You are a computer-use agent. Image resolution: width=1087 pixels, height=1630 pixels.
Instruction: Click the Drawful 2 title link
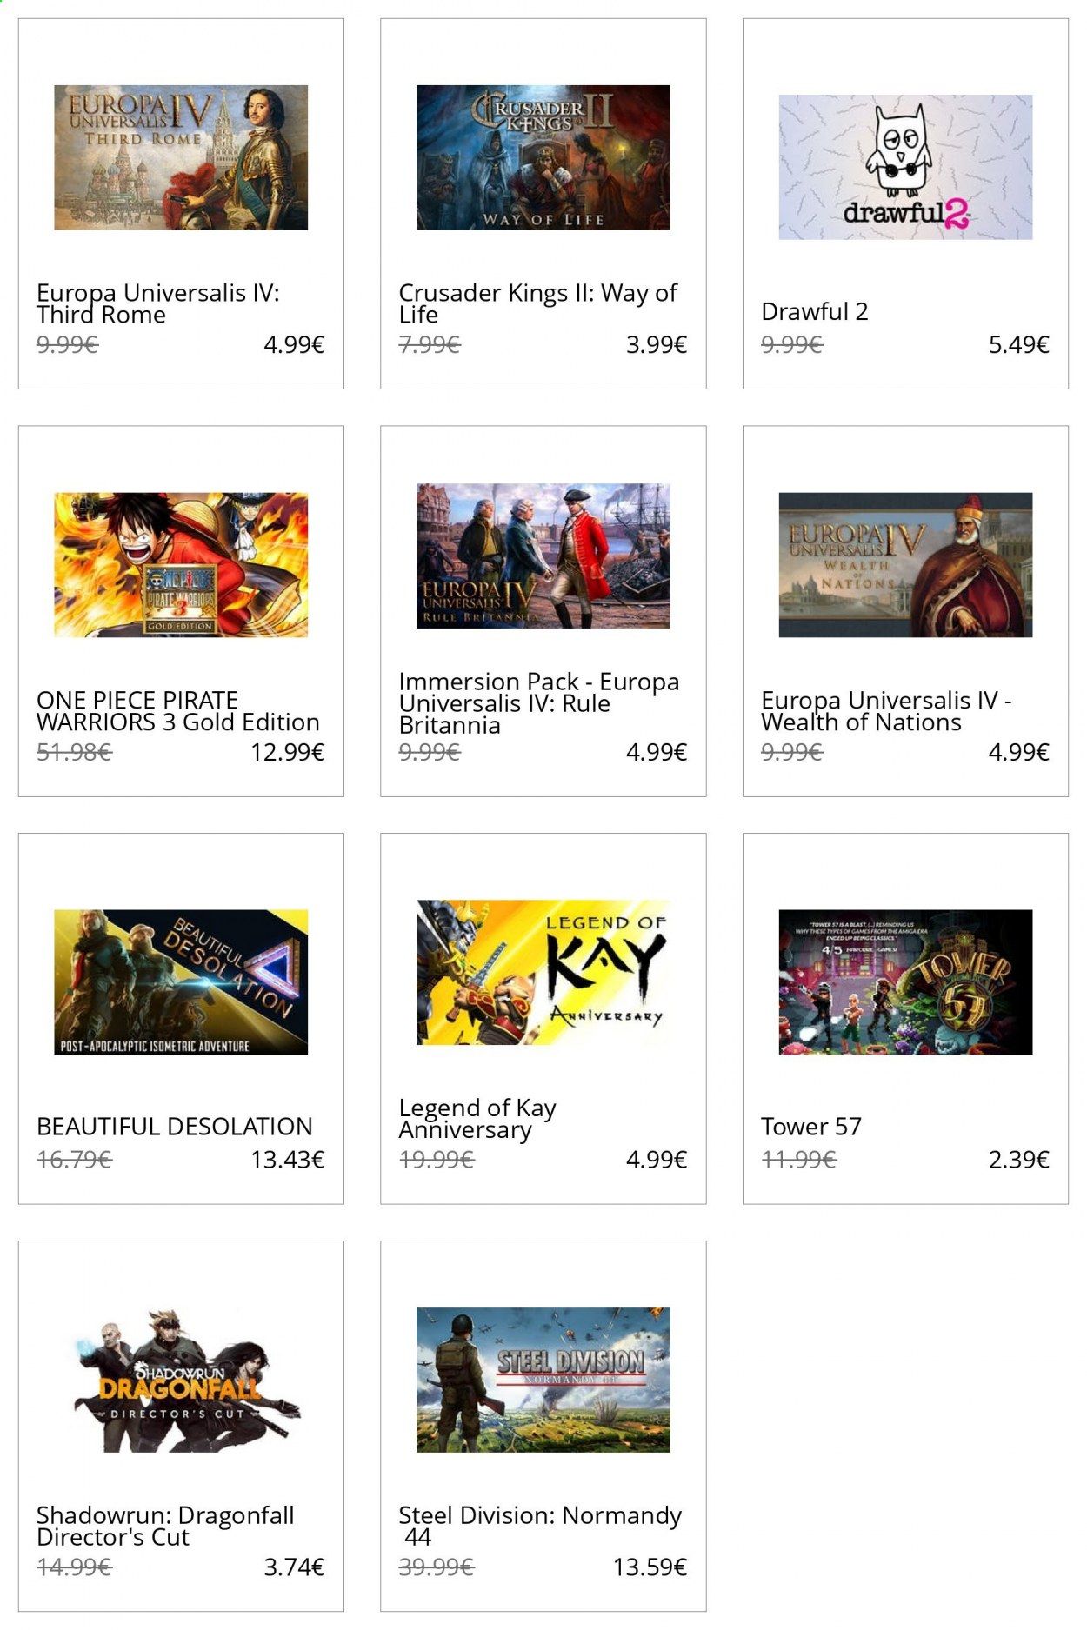pos(815,311)
